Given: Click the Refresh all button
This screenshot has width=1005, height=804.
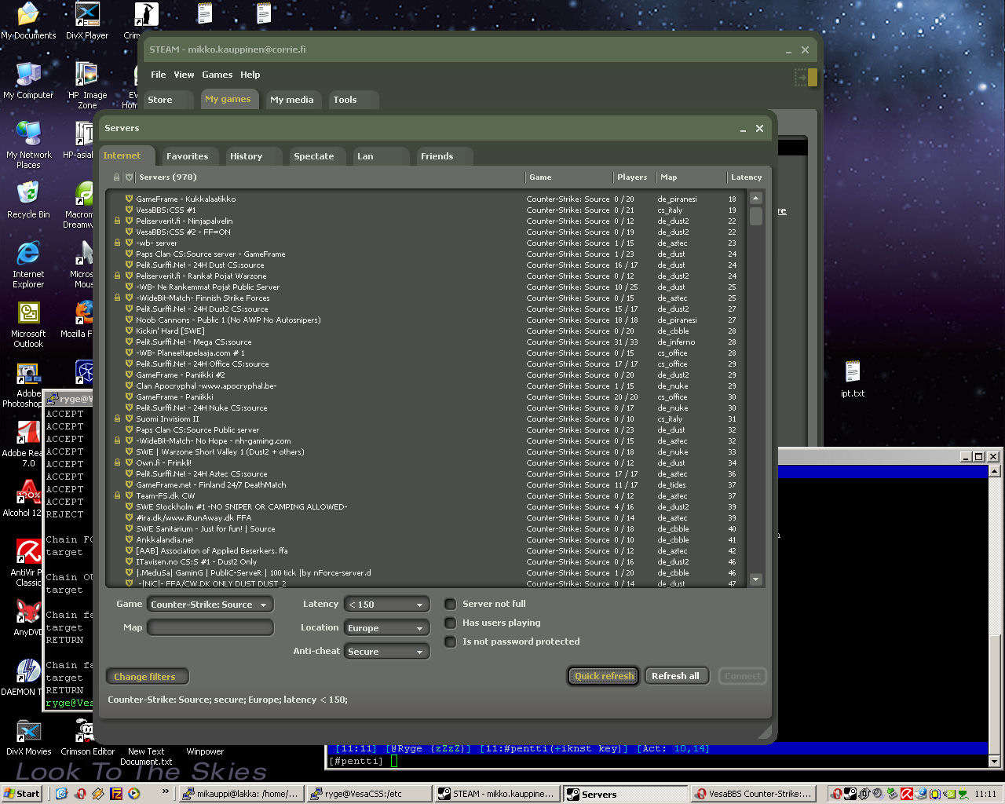Looking at the screenshot, I should [x=675, y=676].
